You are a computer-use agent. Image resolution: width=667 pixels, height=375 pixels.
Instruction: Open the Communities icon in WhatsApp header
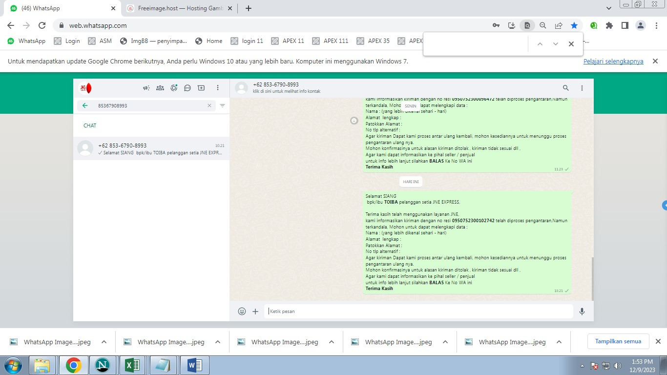pos(160,88)
